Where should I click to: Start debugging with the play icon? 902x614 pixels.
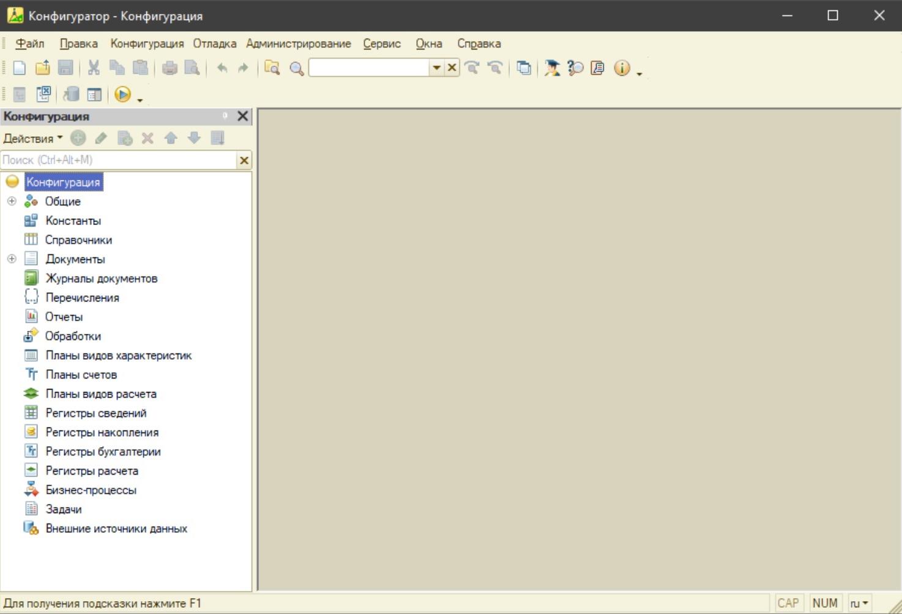(122, 94)
